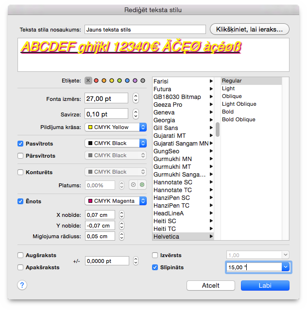Screen dimensions: 307x310
Task: Select the blue label dot
Action: pos(127,81)
